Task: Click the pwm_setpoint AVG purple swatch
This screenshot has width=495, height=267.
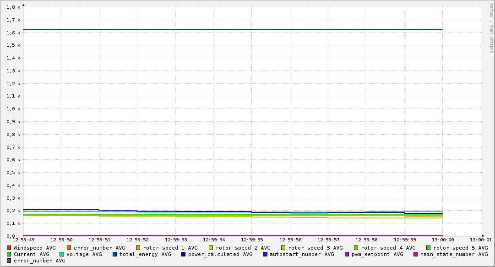Action: (x=347, y=254)
